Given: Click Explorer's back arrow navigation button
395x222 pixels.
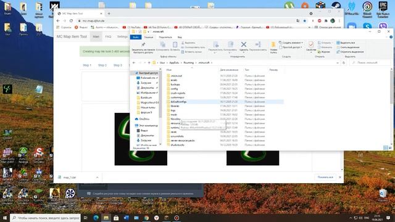Looking at the screenshot, I should click(134, 63).
